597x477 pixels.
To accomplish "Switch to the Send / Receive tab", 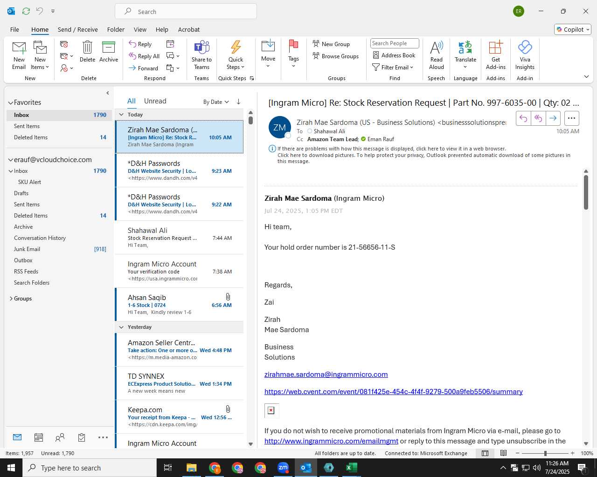I will coord(78,29).
